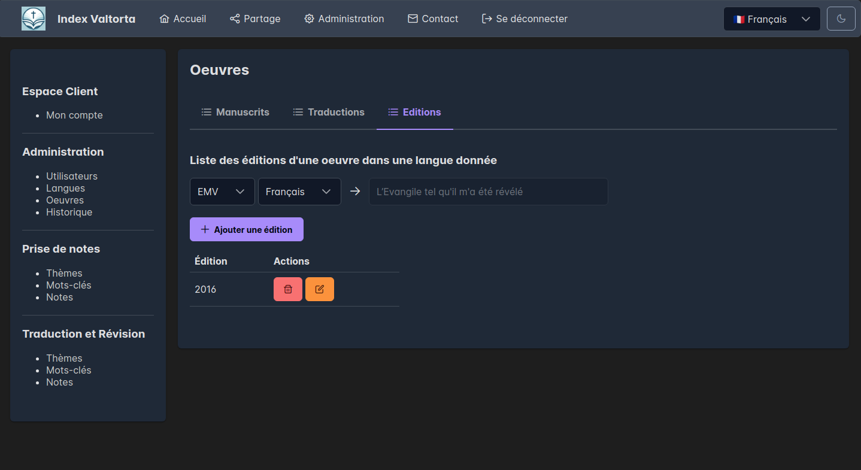
Task: Delete the 2016 edition with trash icon
Action: point(288,289)
